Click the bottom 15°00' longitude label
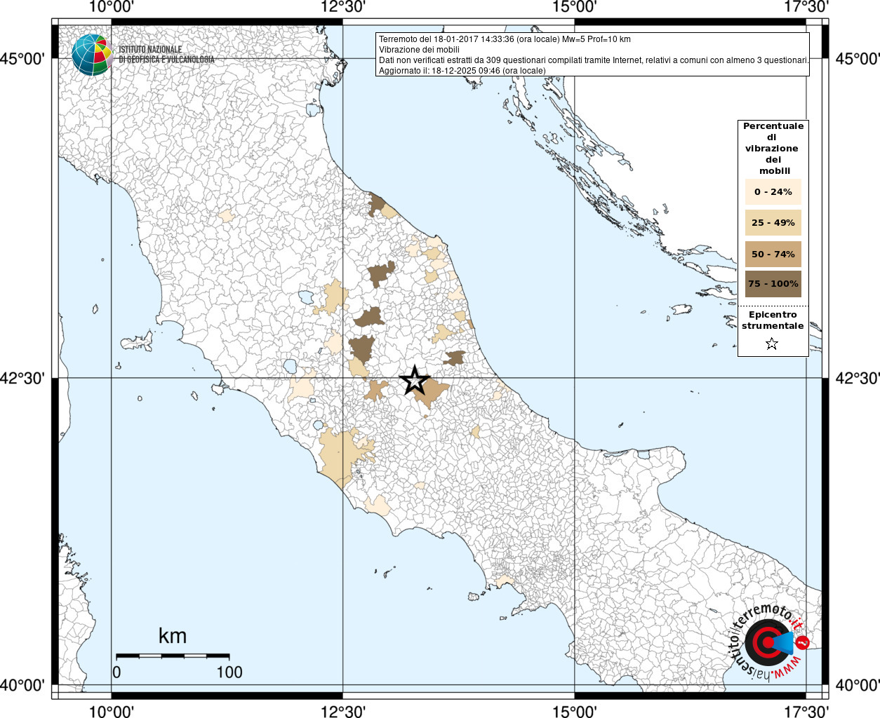The height and width of the screenshot is (718, 880). point(575,711)
